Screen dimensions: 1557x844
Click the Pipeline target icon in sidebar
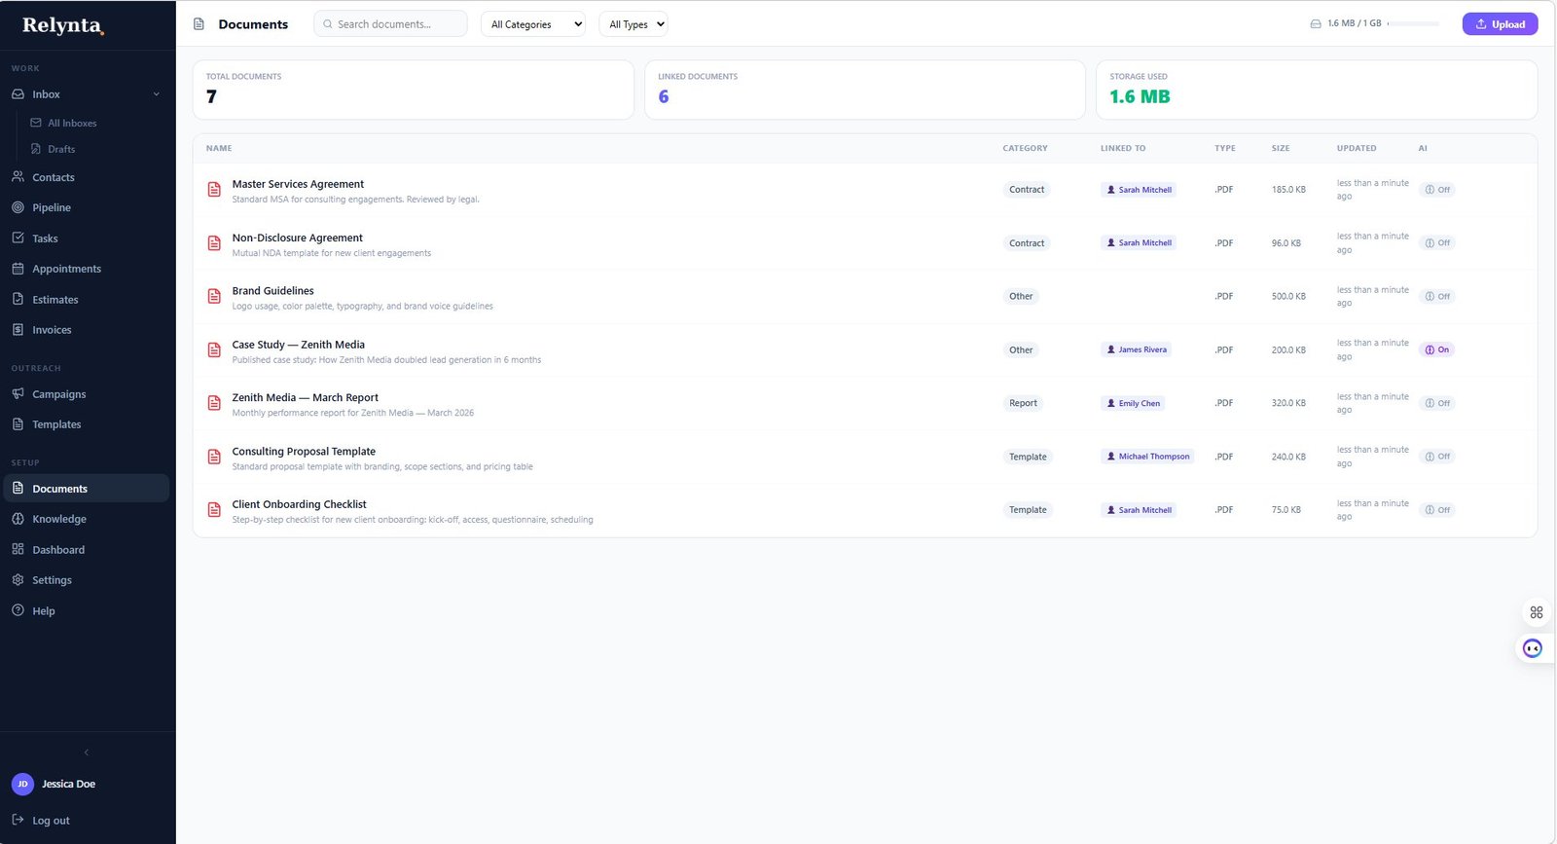pyautogui.click(x=18, y=207)
